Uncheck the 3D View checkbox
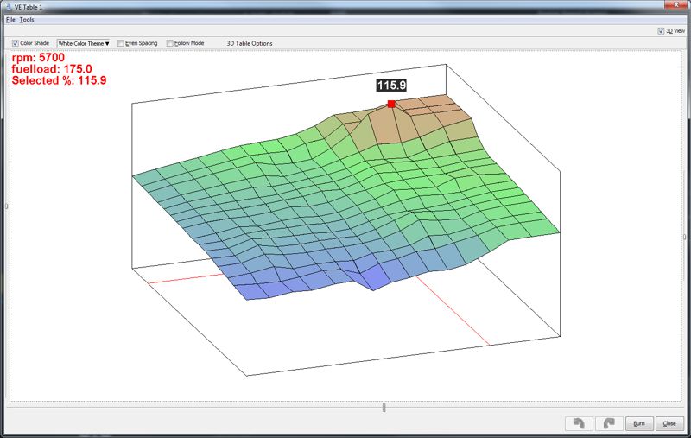Image resolution: width=691 pixels, height=438 pixels. pos(661,30)
